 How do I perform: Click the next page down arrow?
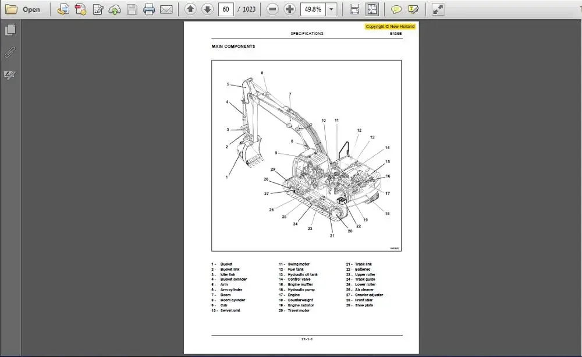[x=207, y=9]
